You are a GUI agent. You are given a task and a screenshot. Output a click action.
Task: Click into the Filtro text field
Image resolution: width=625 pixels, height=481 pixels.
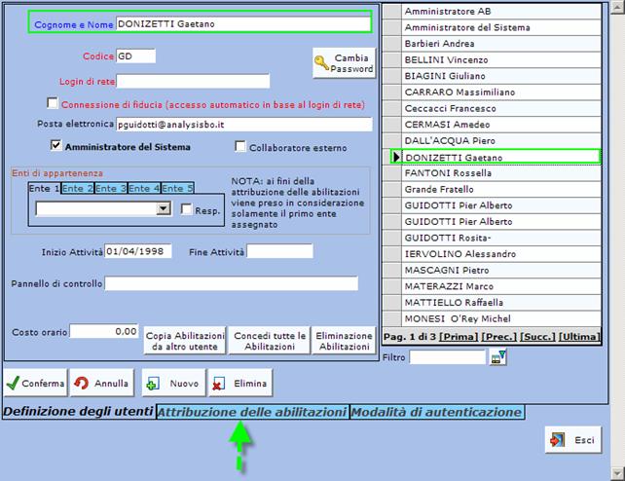pyautogui.click(x=447, y=357)
